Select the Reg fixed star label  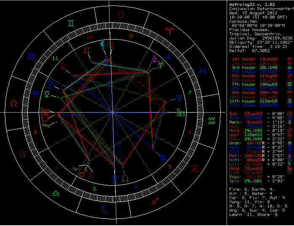pyautogui.click(x=46, y=125)
